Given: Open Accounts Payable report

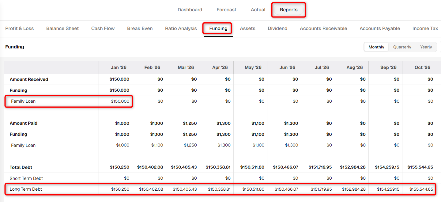Looking at the screenshot, I should click(x=380, y=29).
